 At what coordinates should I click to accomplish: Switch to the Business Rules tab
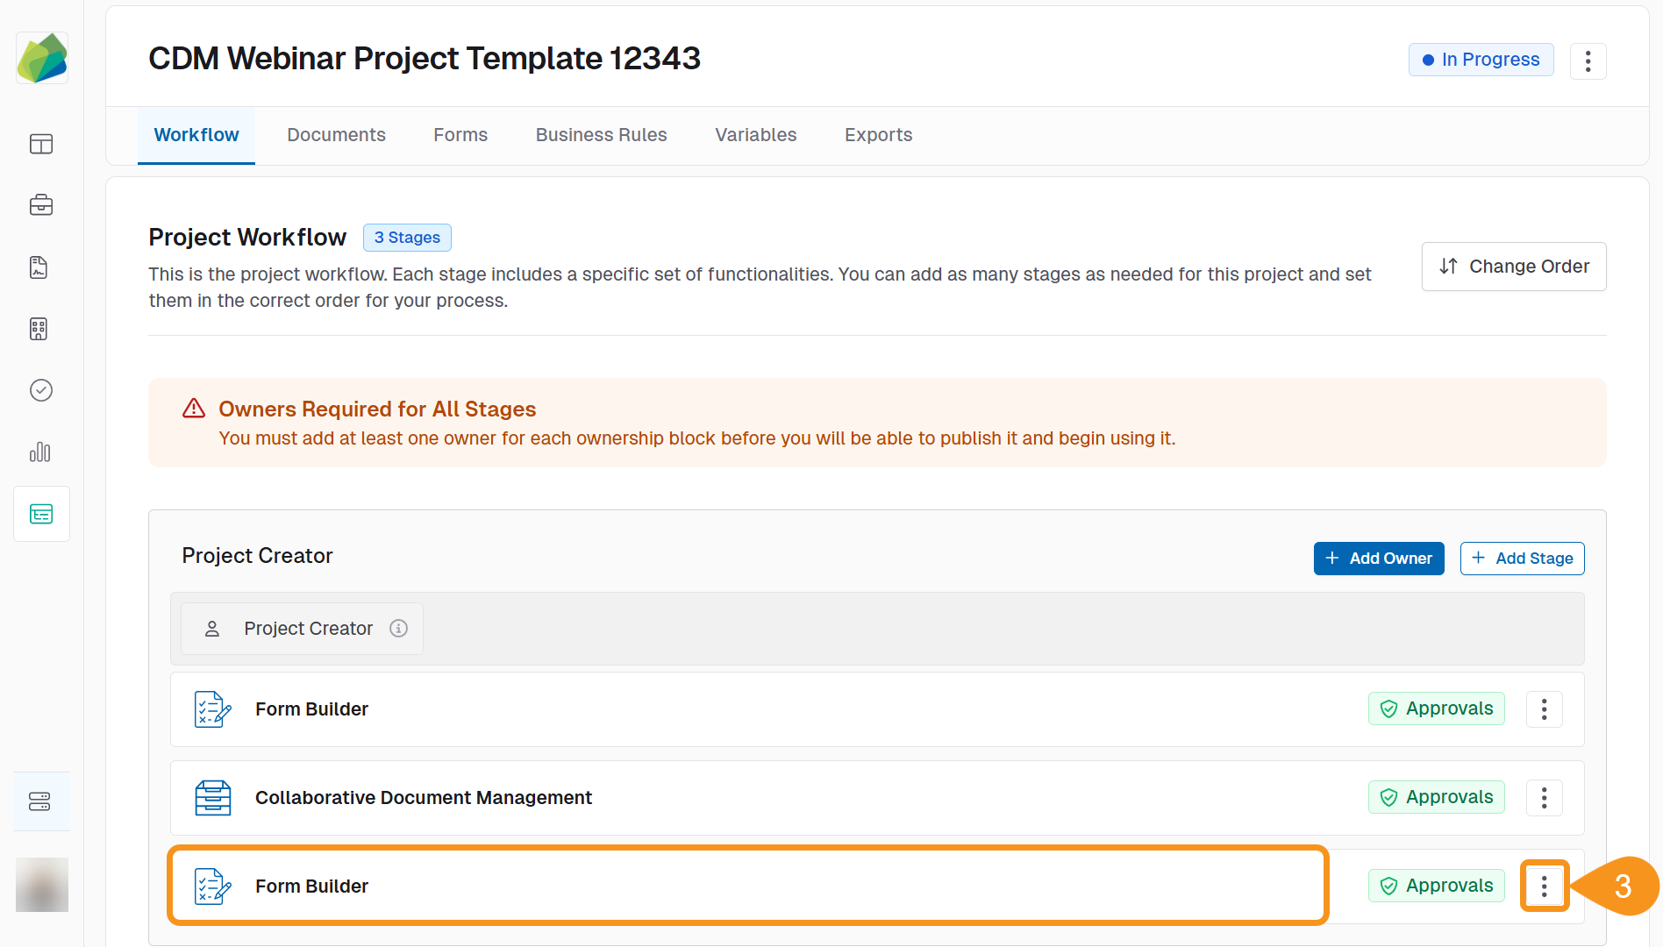[x=601, y=135]
